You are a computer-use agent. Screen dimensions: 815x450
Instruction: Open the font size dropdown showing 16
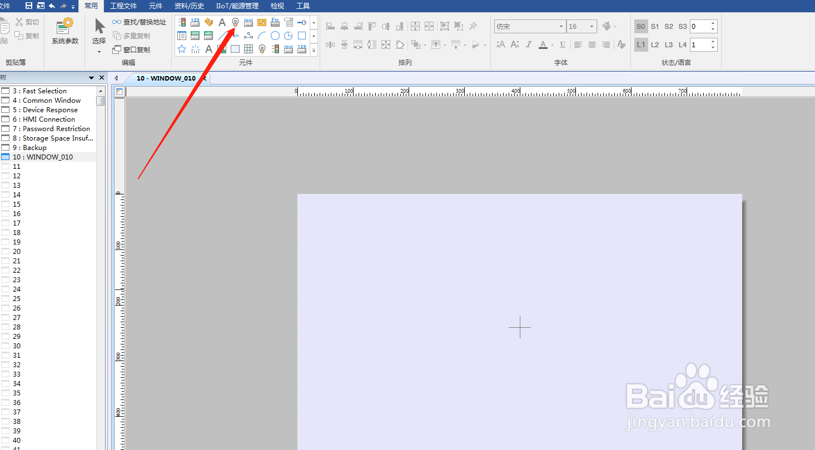pyautogui.click(x=592, y=26)
